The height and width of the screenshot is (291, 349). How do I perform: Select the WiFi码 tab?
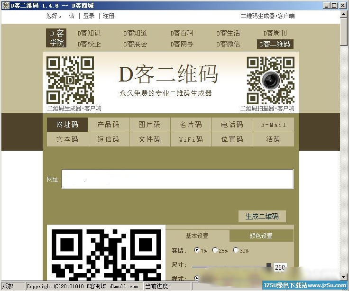click(x=191, y=139)
